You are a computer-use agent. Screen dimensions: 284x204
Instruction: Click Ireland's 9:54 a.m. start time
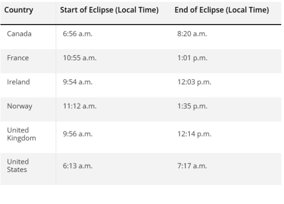point(78,82)
